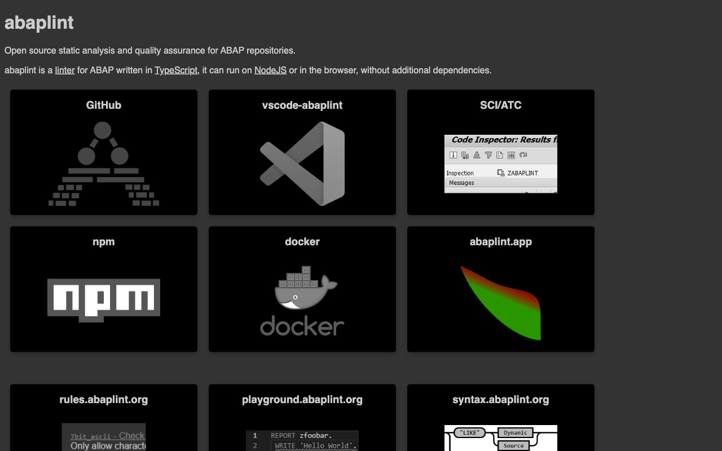
Task: Open syntax.abaplint.org card title
Action: [x=501, y=400]
